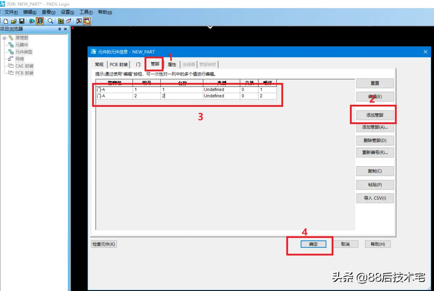This screenshot has width=434, height=291.
Task: Click number cell of pin 2 row
Action: pos(147,96)
